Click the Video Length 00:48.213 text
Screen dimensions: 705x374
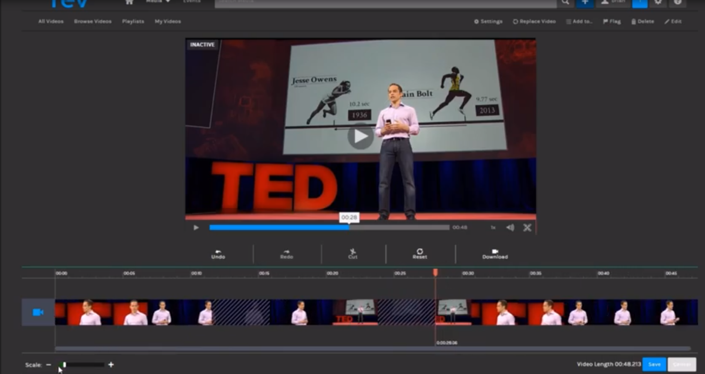(609, 364)
